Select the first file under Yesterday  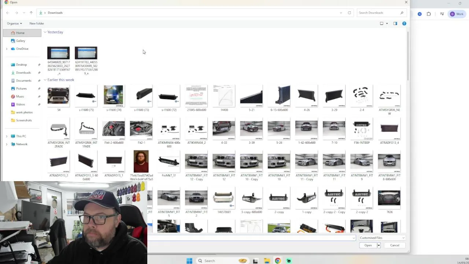[x=59, y=60]
